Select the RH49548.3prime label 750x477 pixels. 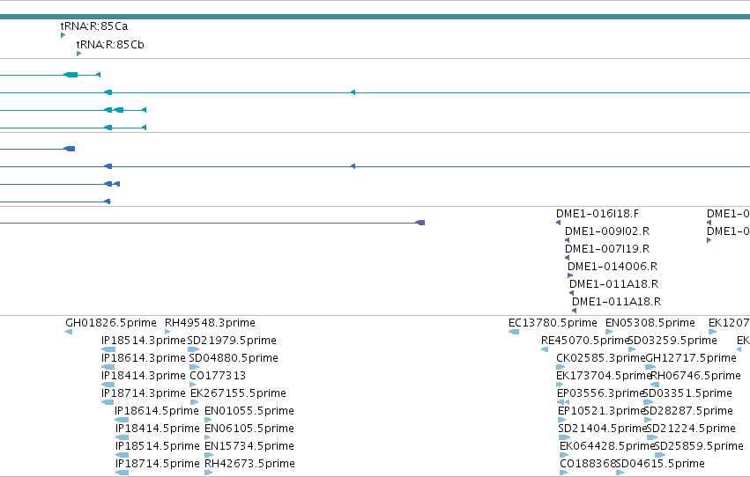click(210, 323)
